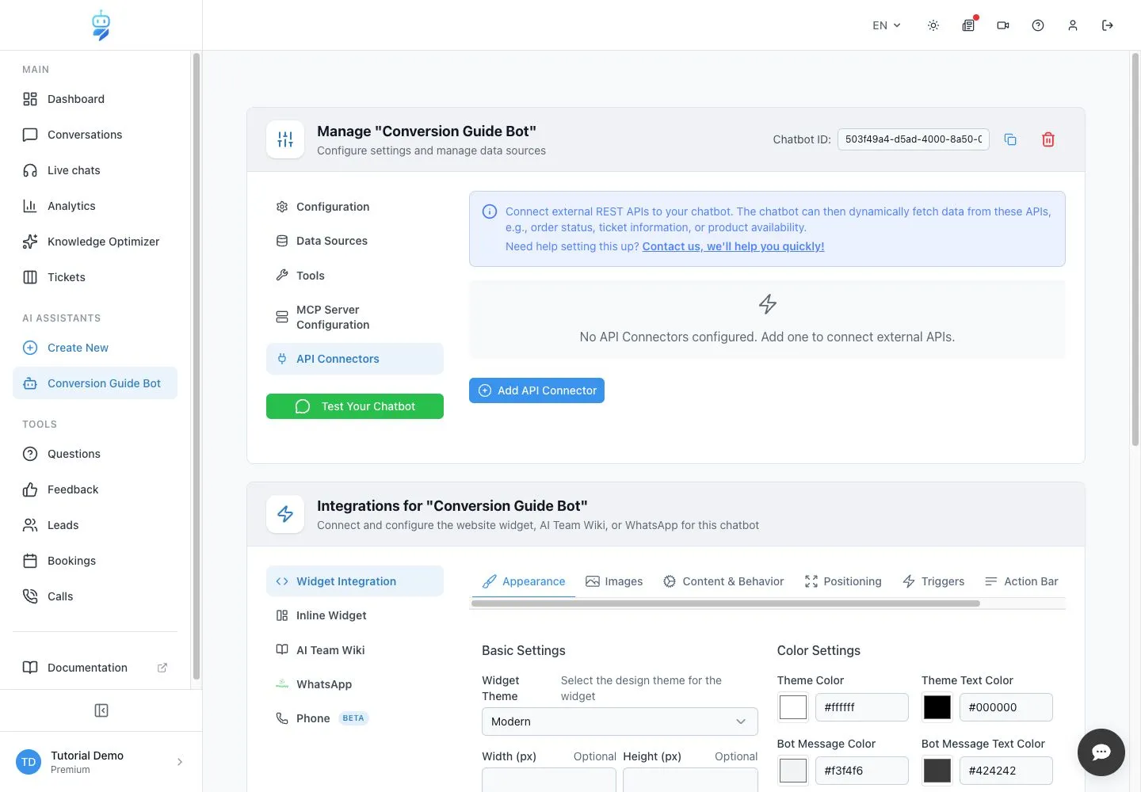This screenshot has width=1141, height=792.
Task: Click Theme Text Color hex field #000000
Action: coord(1006,707)
